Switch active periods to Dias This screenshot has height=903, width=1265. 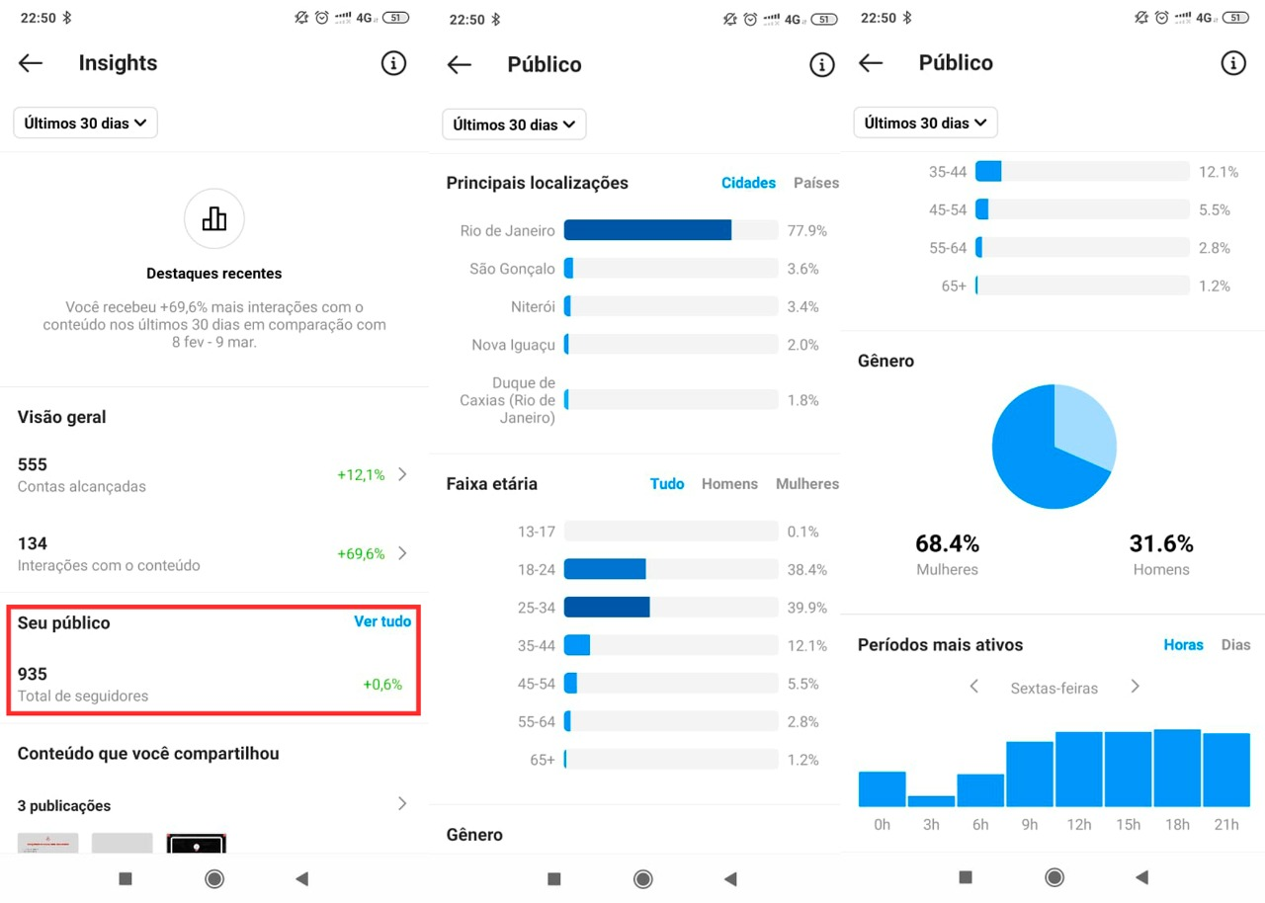(x=1236, y=645)
